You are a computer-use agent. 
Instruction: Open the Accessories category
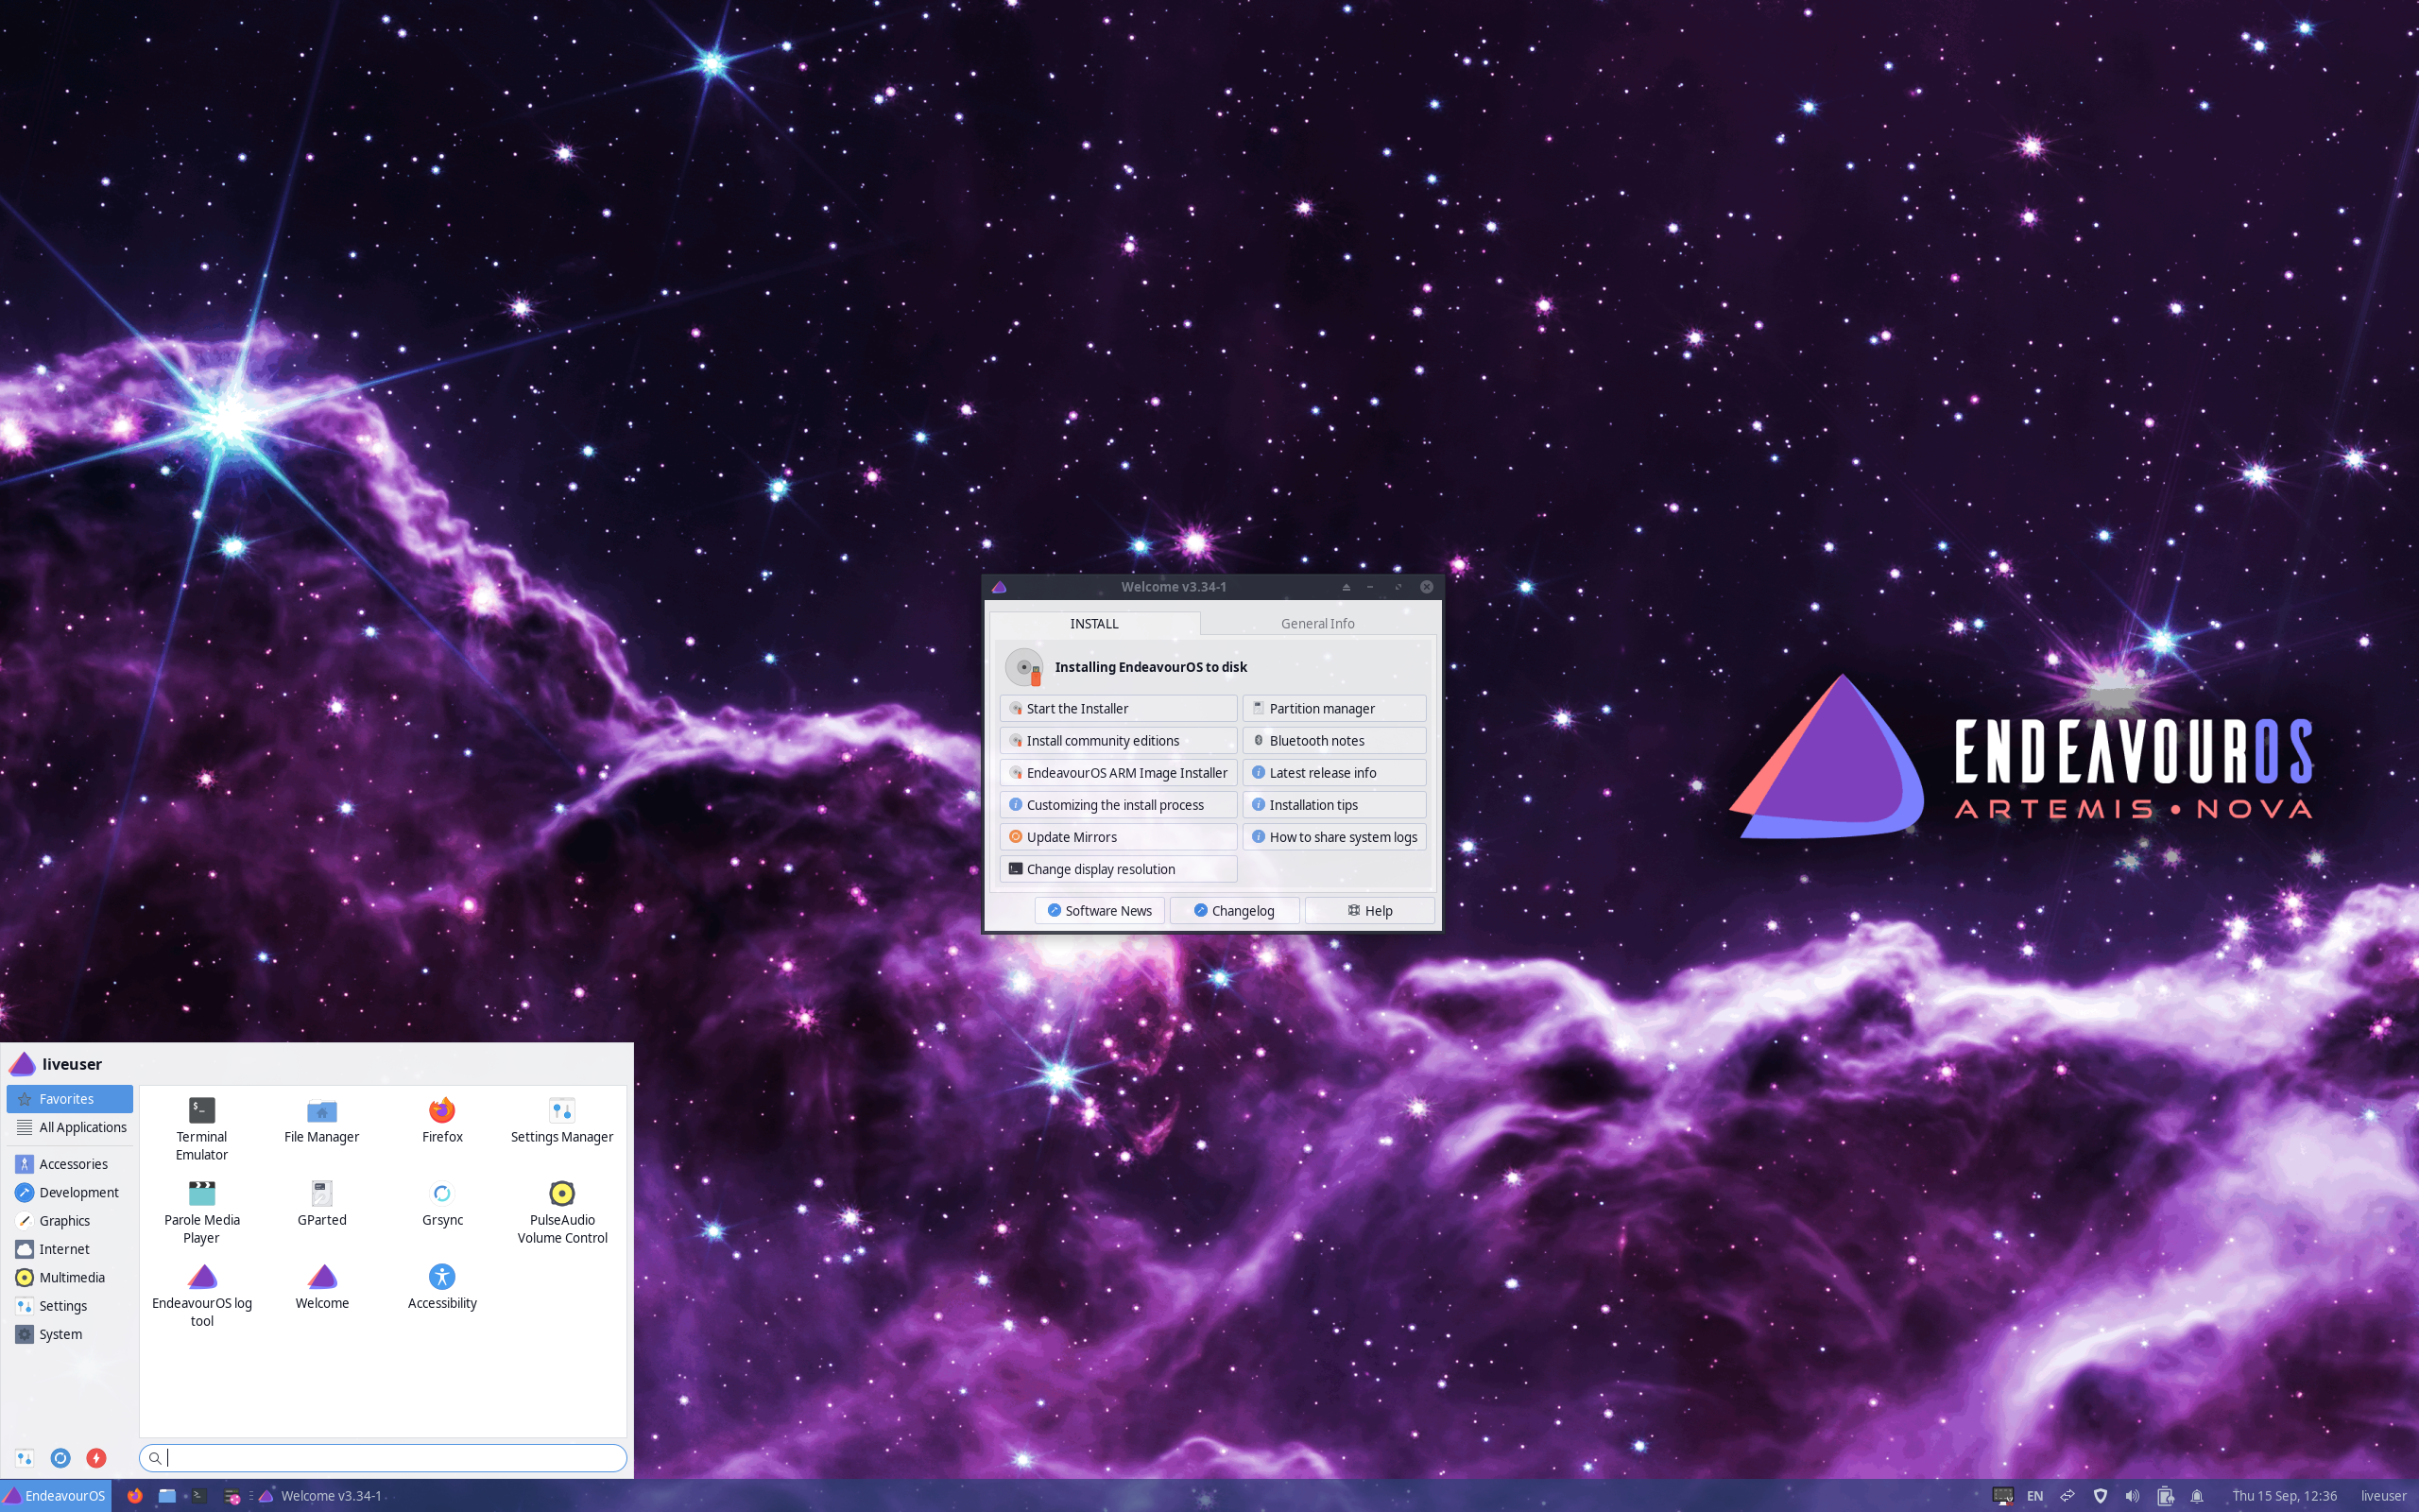click(70, 1164)
